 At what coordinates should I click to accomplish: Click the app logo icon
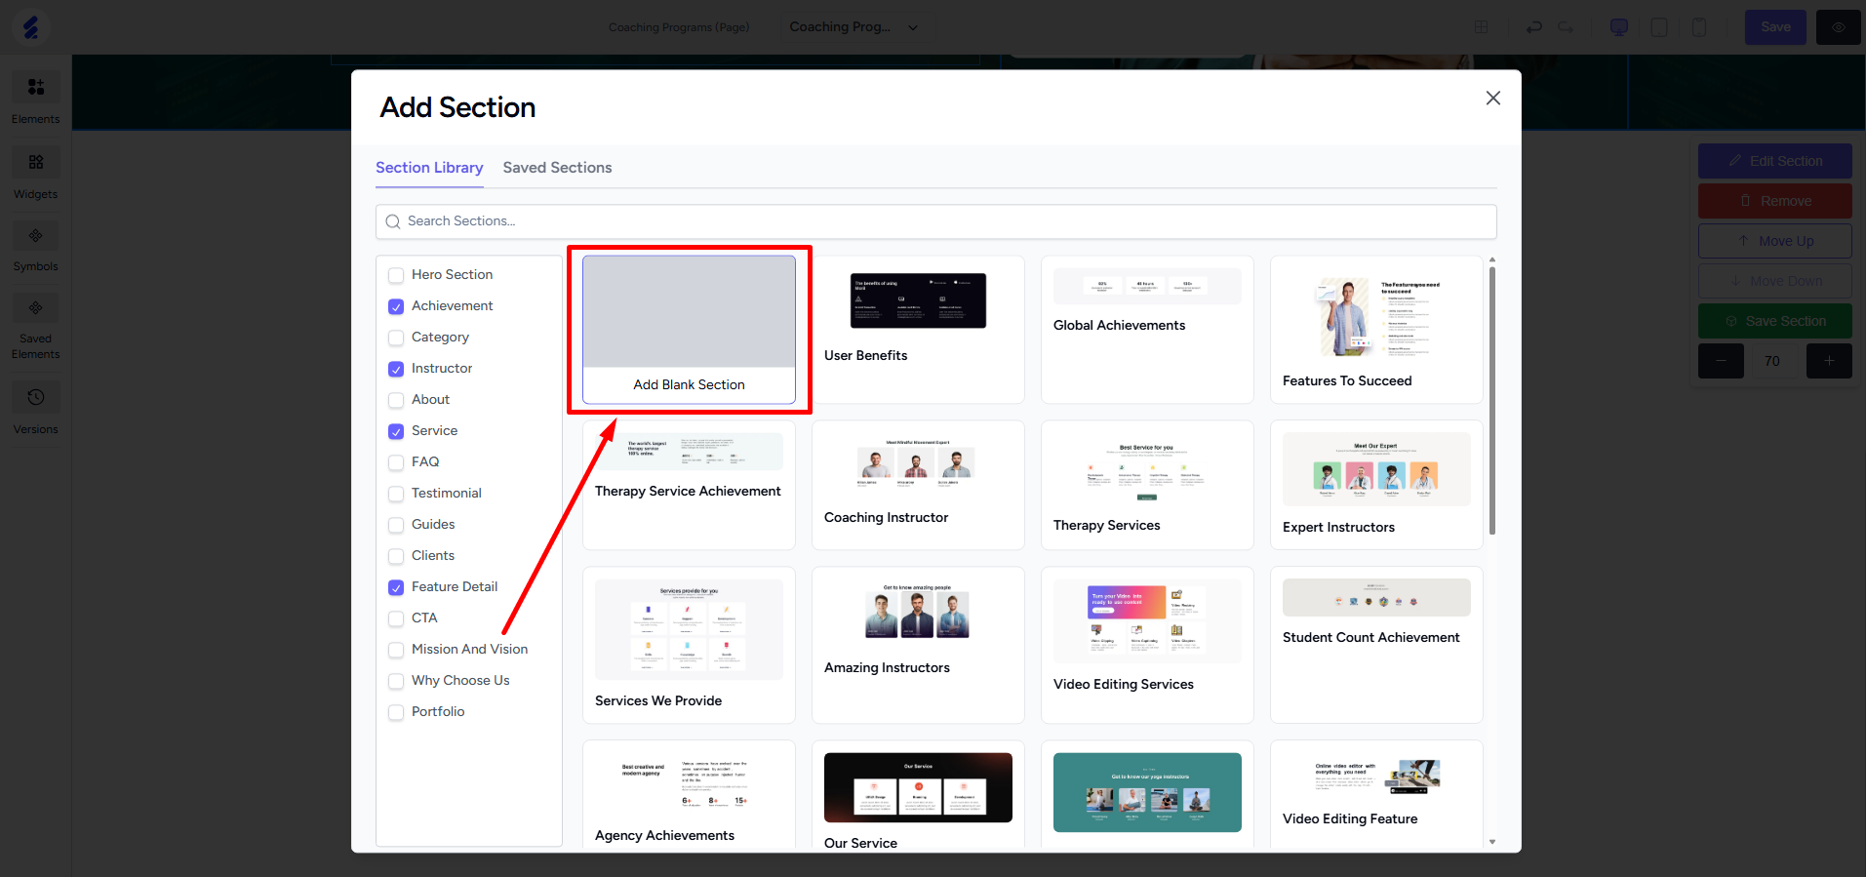click(x=31, y=27)
